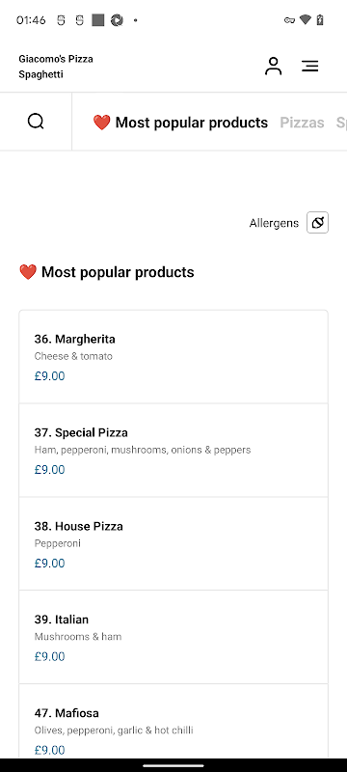Open the hamburger menu icon
Image resolution: width=347 pixels, height=772 pixels.
point(310,67)
